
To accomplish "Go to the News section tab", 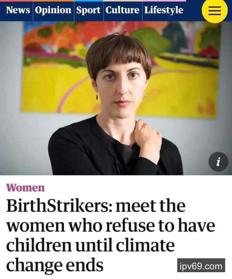I will pos(18,10).
